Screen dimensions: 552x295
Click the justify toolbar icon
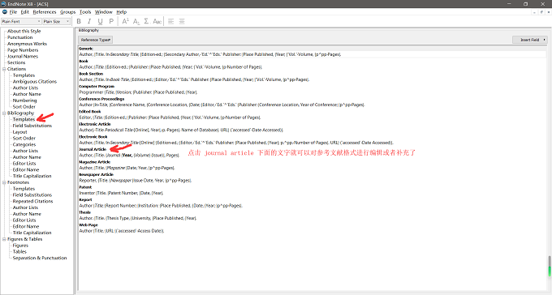tap(182, 21)
